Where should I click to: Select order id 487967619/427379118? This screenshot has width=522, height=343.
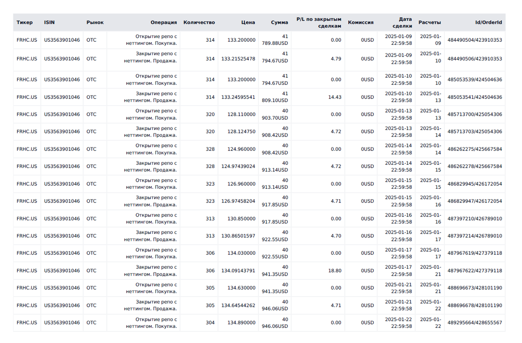click(475, 253)
